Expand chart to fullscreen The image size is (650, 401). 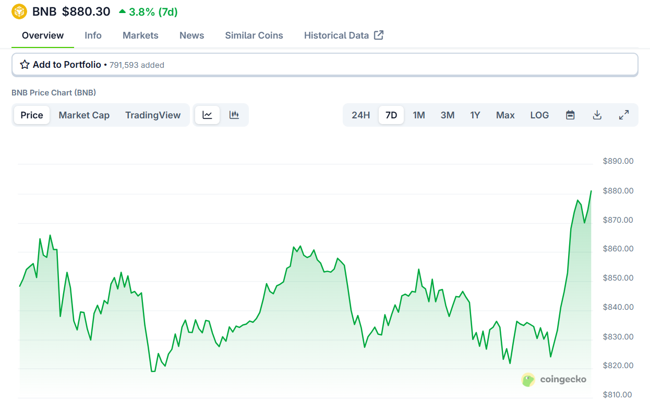[624, 115]
